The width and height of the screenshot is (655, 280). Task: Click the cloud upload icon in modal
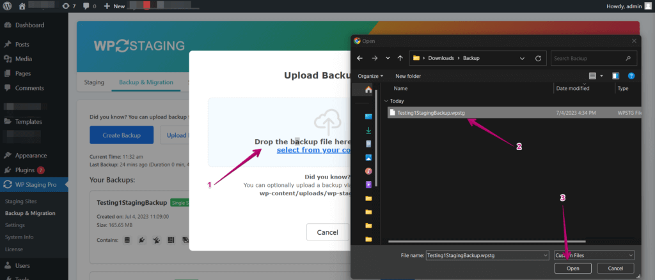coord(327,121)
